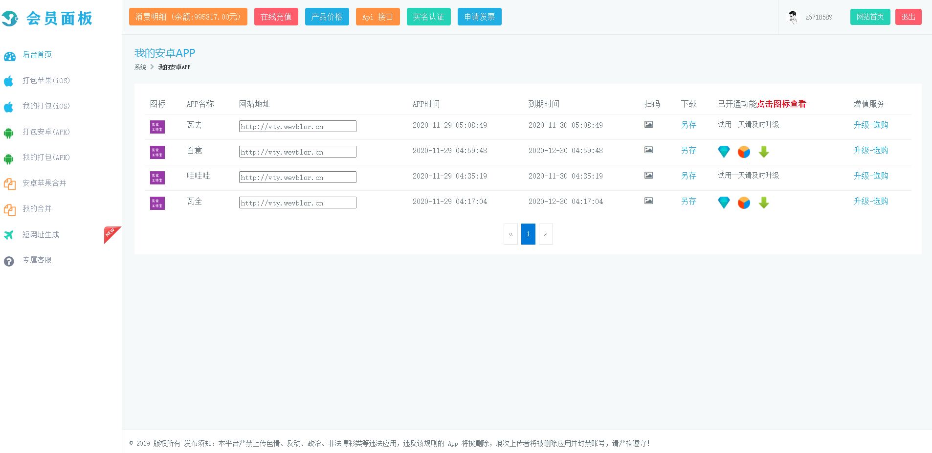This screenshot has width=932, height=453.
Task: Click 另存 download link for 百意
Action: 688,150
